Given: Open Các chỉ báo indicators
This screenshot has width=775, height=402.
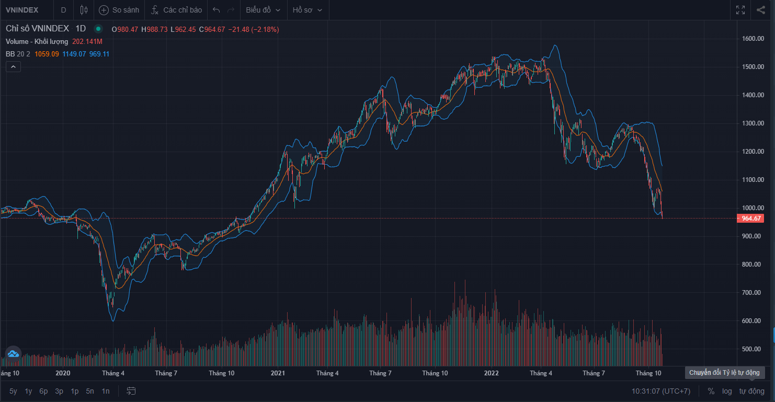Looking at the screenshot, I should (x=176, y=10).
